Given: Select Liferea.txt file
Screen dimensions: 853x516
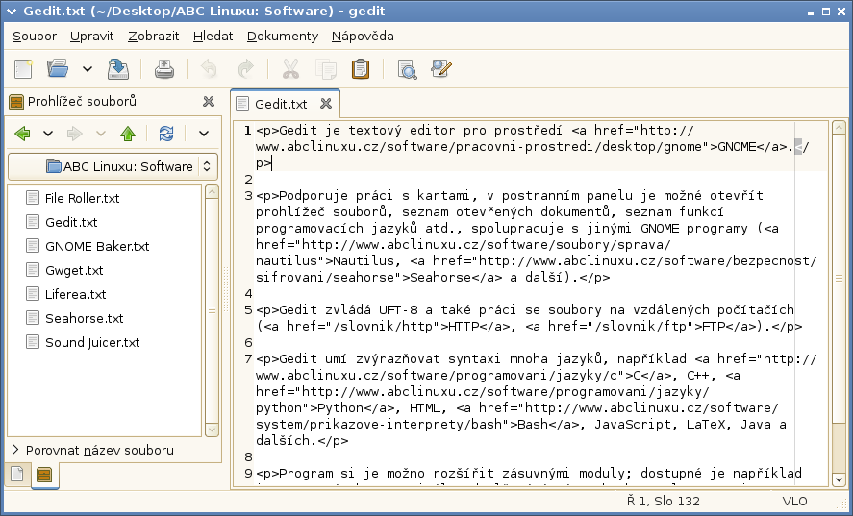Looking at the screenshot, I should [75, 294].
